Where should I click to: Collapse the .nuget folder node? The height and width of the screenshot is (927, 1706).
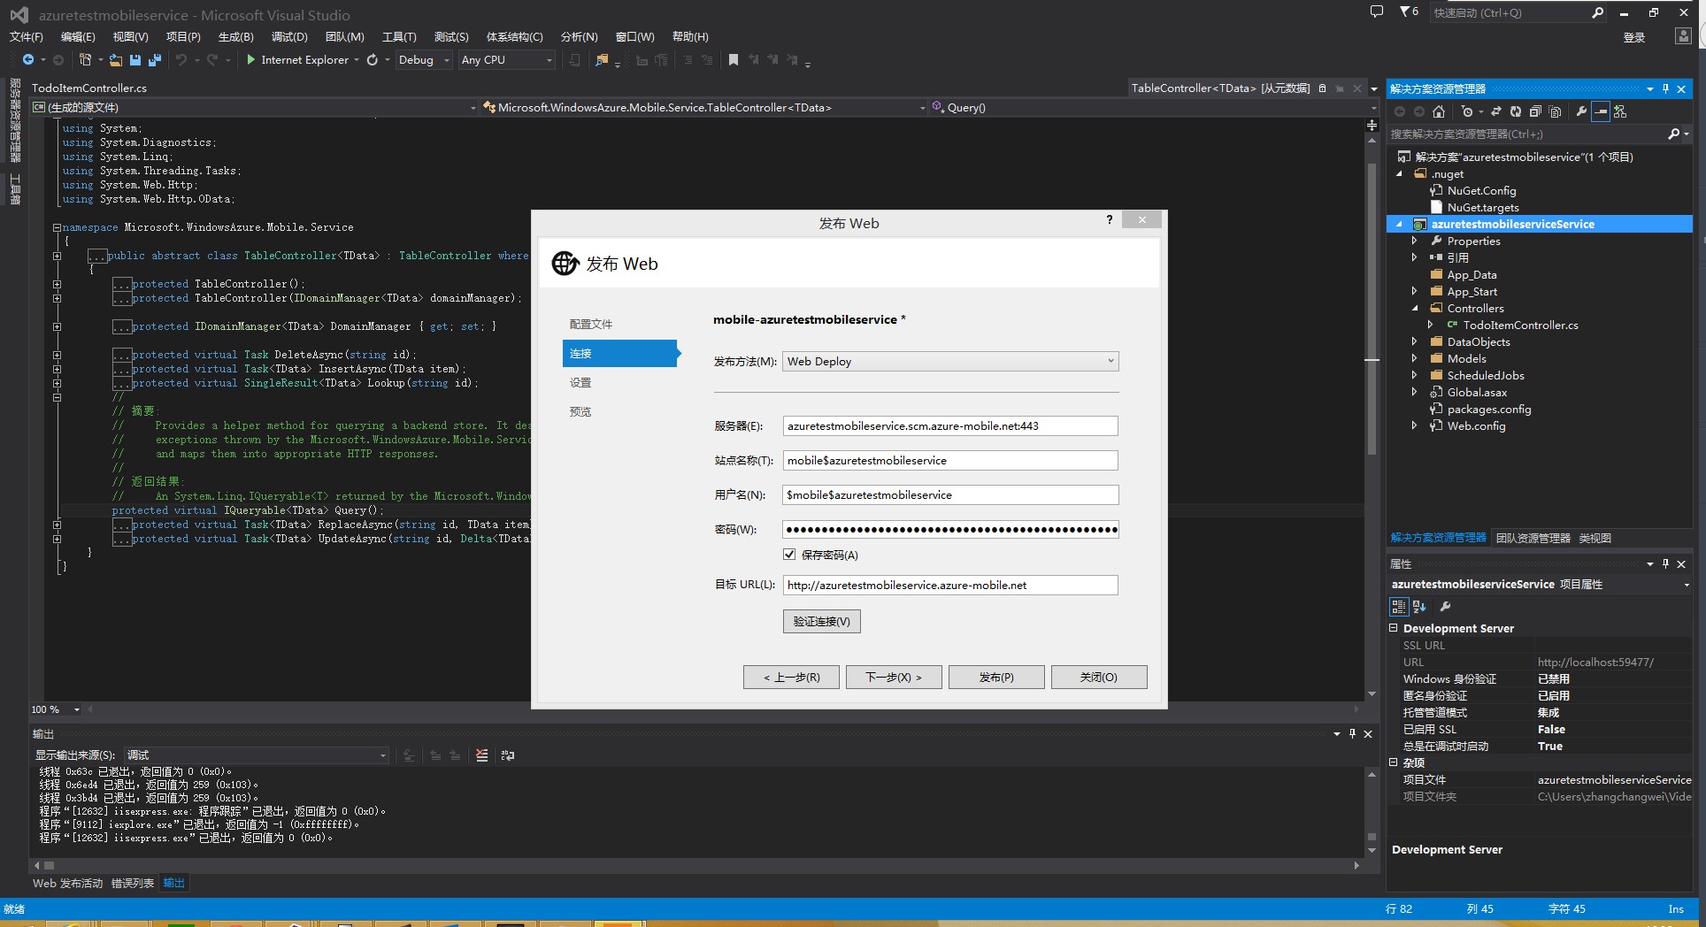pos(1400,174)
